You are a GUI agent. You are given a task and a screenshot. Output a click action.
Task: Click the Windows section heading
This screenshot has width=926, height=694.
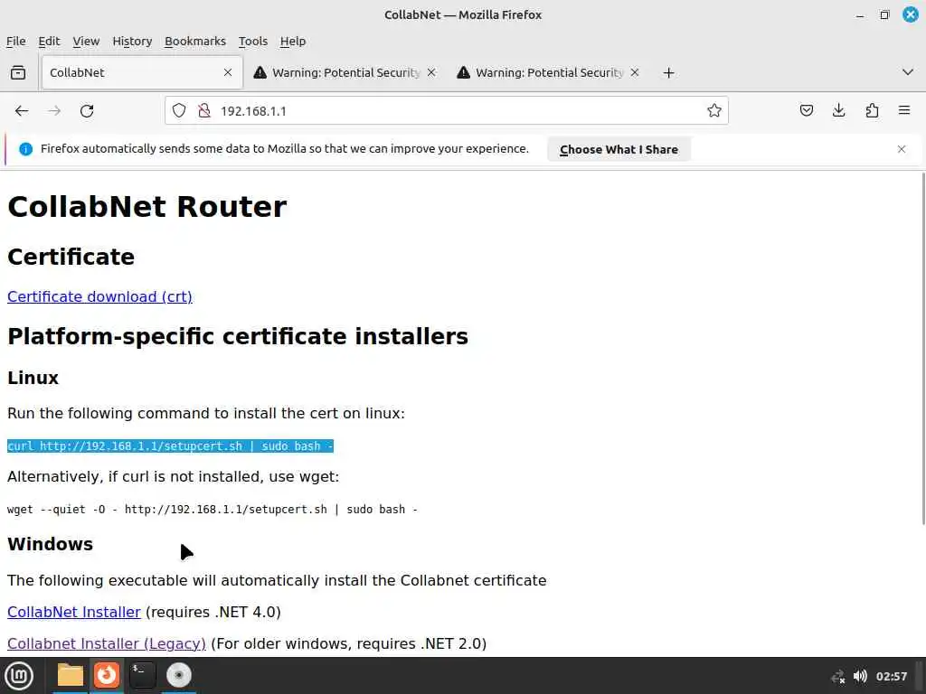[x=51, y=543]
